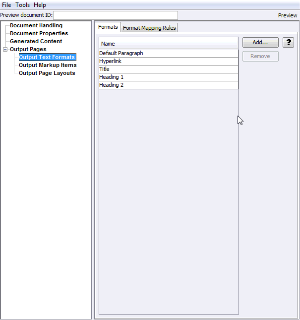Select Generated Content in the tree
The width and height of the screenshot is (300, 320).
tap(36, 41)
